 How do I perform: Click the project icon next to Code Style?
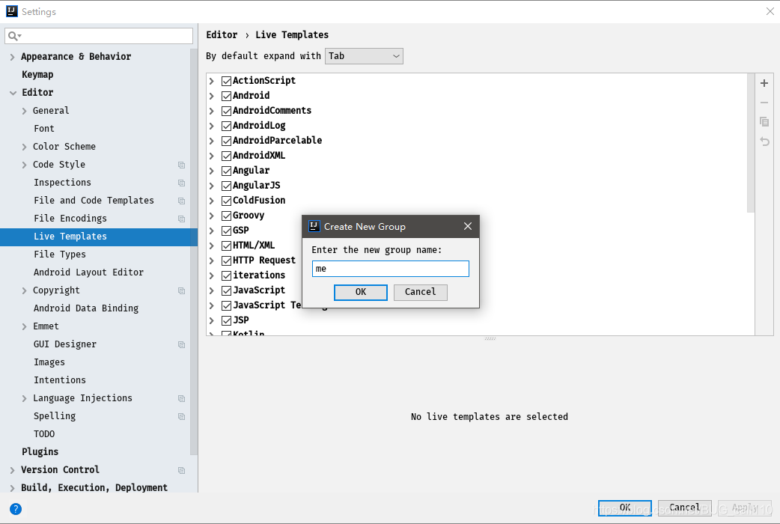180,165
